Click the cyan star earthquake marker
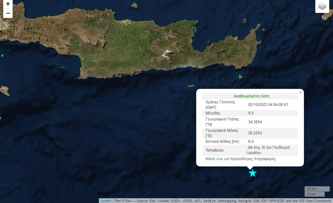Image resolution: width=333 pixels, height=203 pixels. pyautogui.click(x=252, y=173)
